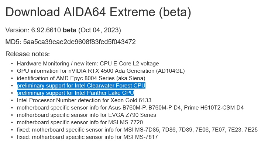Click the "Download AIDA64 Extreme (beta)" heading
This screenshot has height=147, width=268.
98,12
